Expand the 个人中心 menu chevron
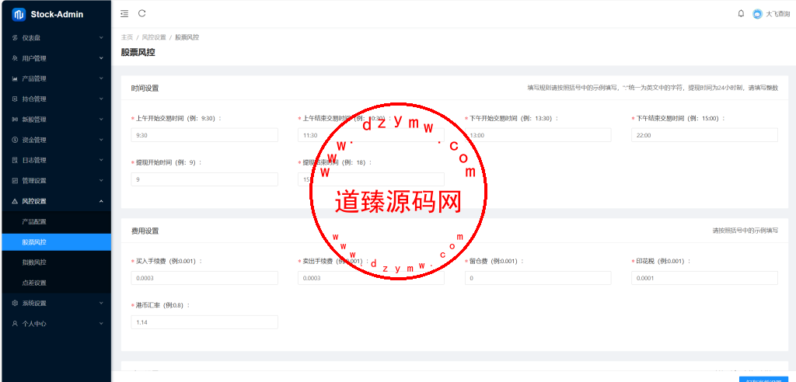 coord(101,324)
